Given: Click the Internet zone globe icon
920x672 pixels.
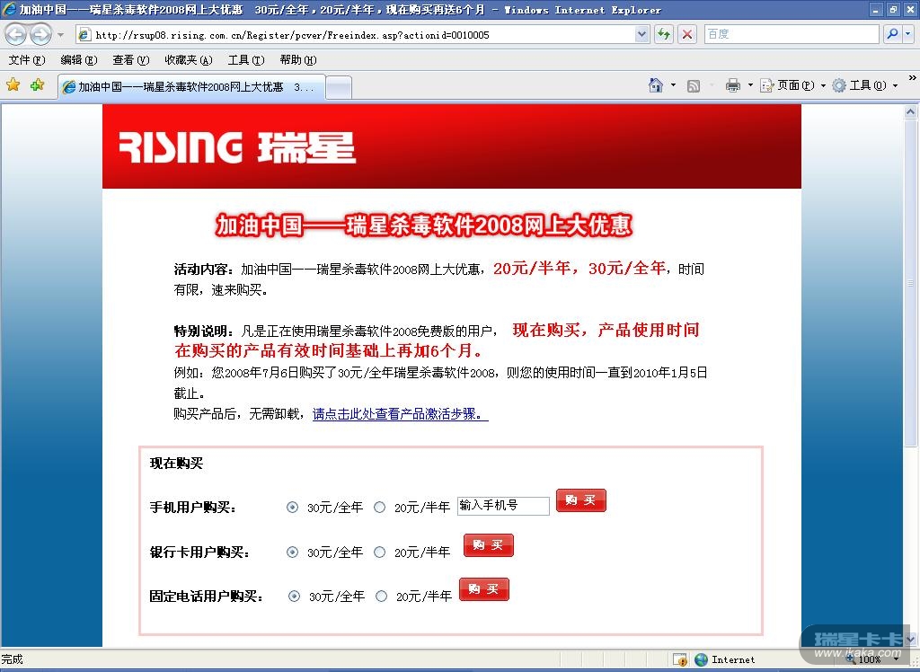Looking at the screenshot, I should click(x=701, y=659).
